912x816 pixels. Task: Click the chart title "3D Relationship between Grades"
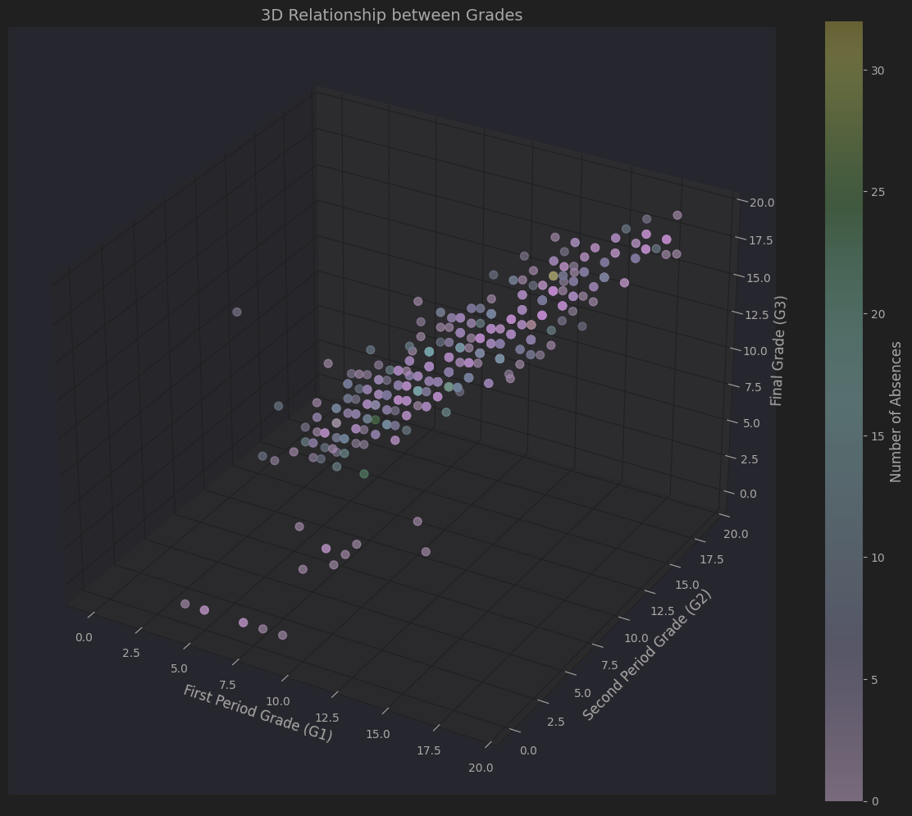pos(391,15)
